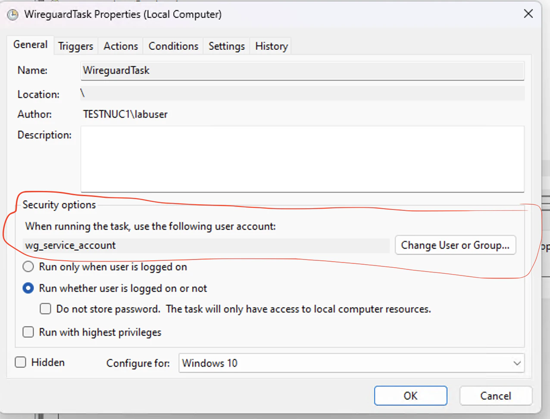550x419 pixels.
Task: Enable the Hidden checkbox
Action: (x=20, y=362)
